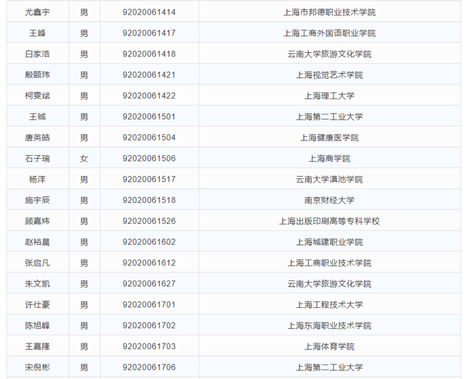Screen dimensions: 464x379
Task: Click the gender cell 女
Action: [84, 158]
